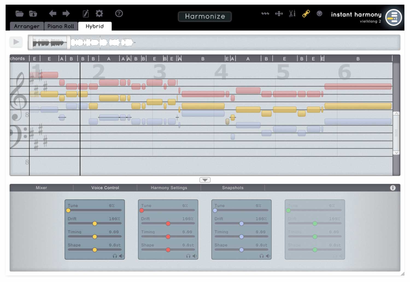Switch to the Piano Roll tab
This screenshot has height=282, width=410.
[61, 26]
